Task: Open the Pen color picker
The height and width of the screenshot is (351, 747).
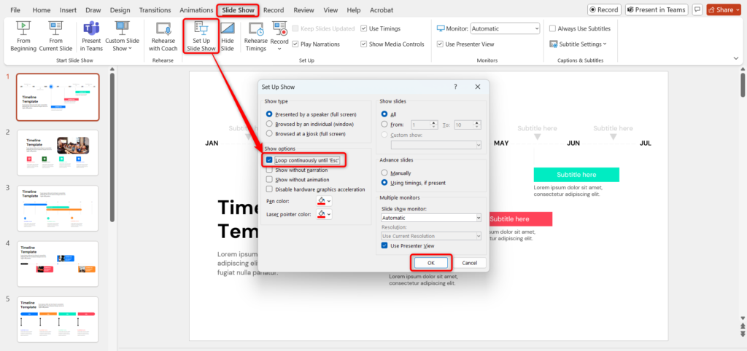Action: tap(324, 200)
